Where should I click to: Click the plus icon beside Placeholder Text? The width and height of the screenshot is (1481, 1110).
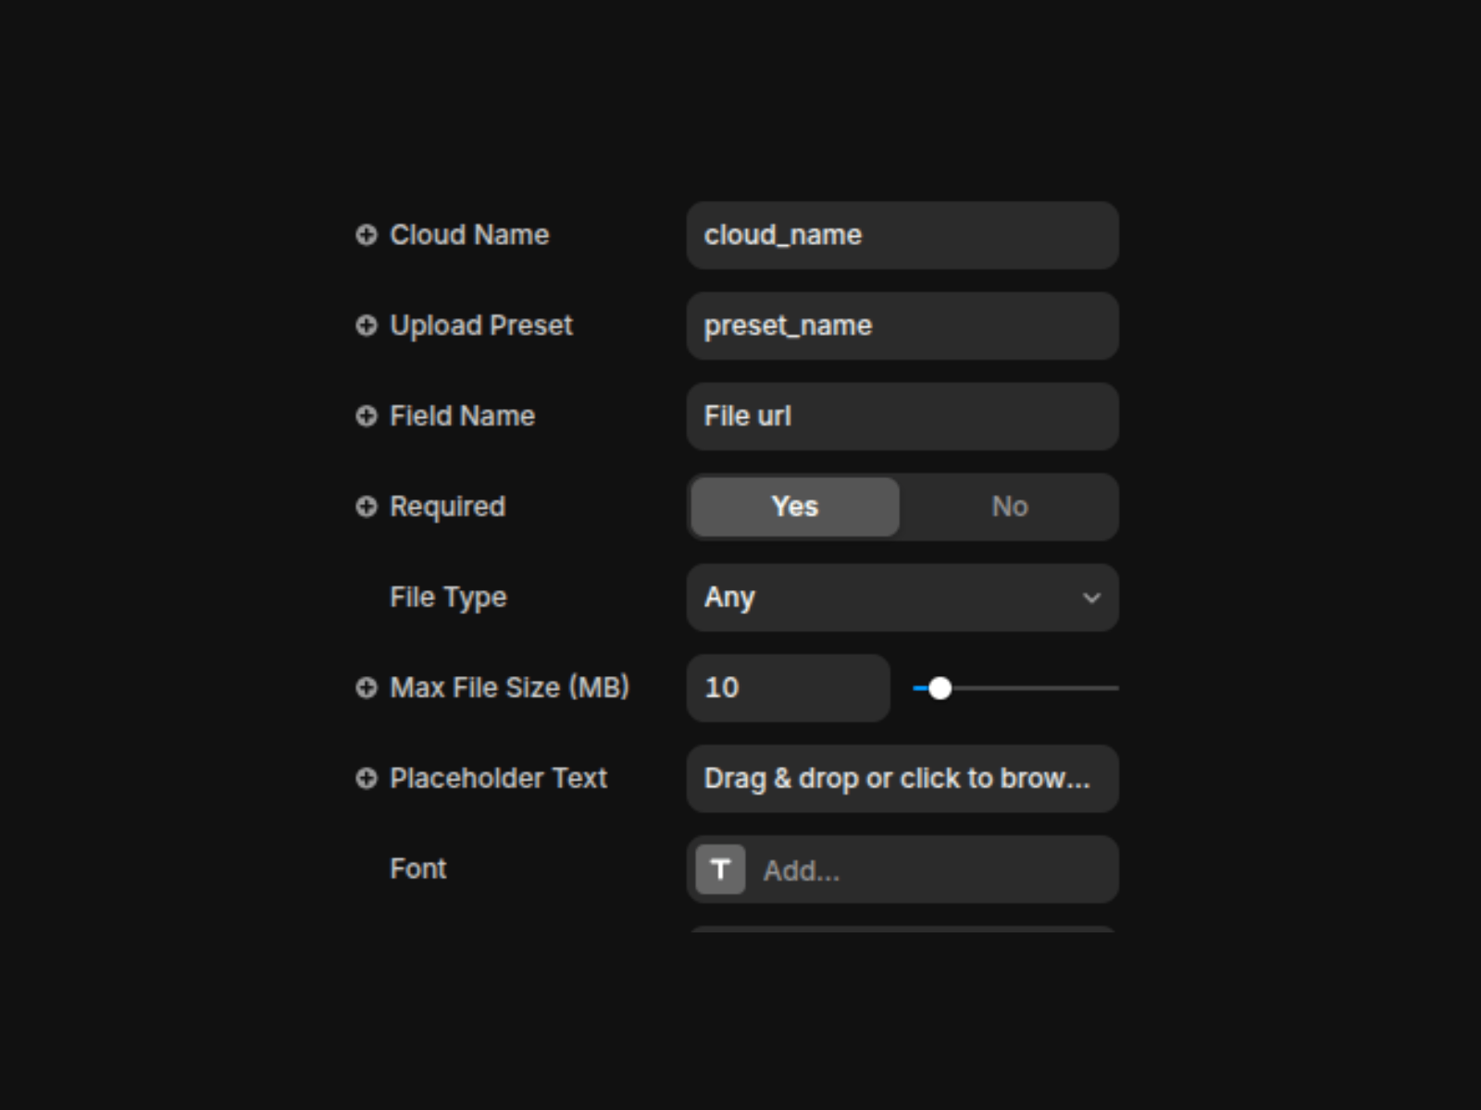(367, 779)
